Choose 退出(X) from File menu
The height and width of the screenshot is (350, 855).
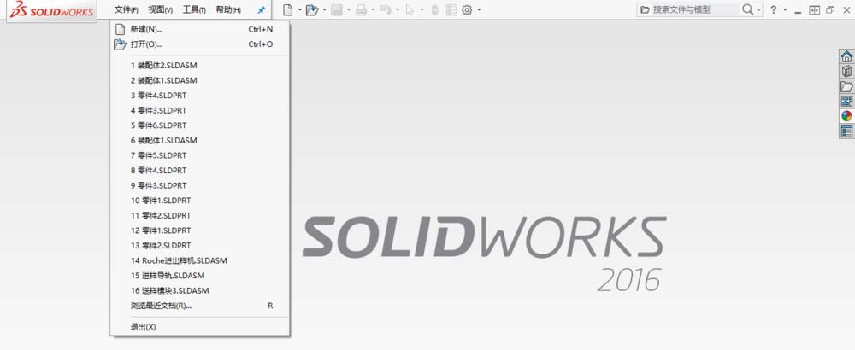click(199, 327)
